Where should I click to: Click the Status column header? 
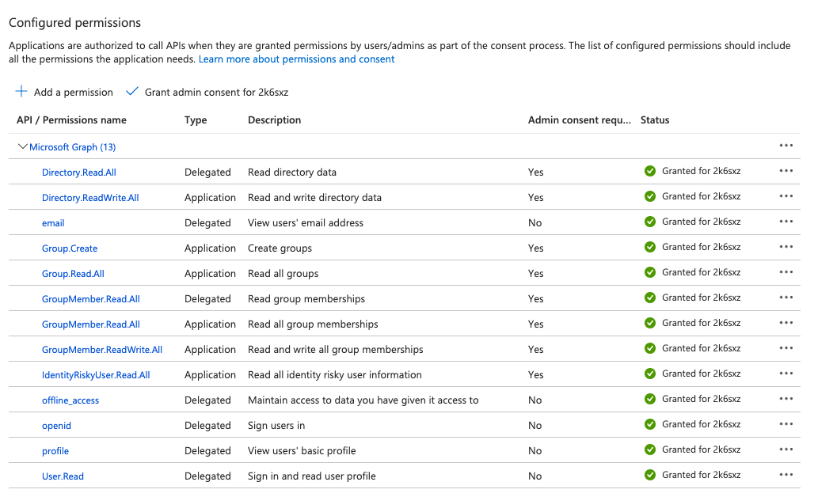pyautogui.click(x=656, y=120)
